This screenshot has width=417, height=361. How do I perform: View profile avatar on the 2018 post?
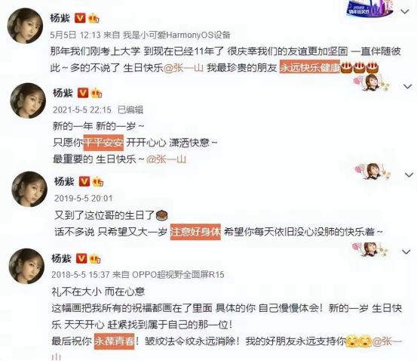(26, 266)
